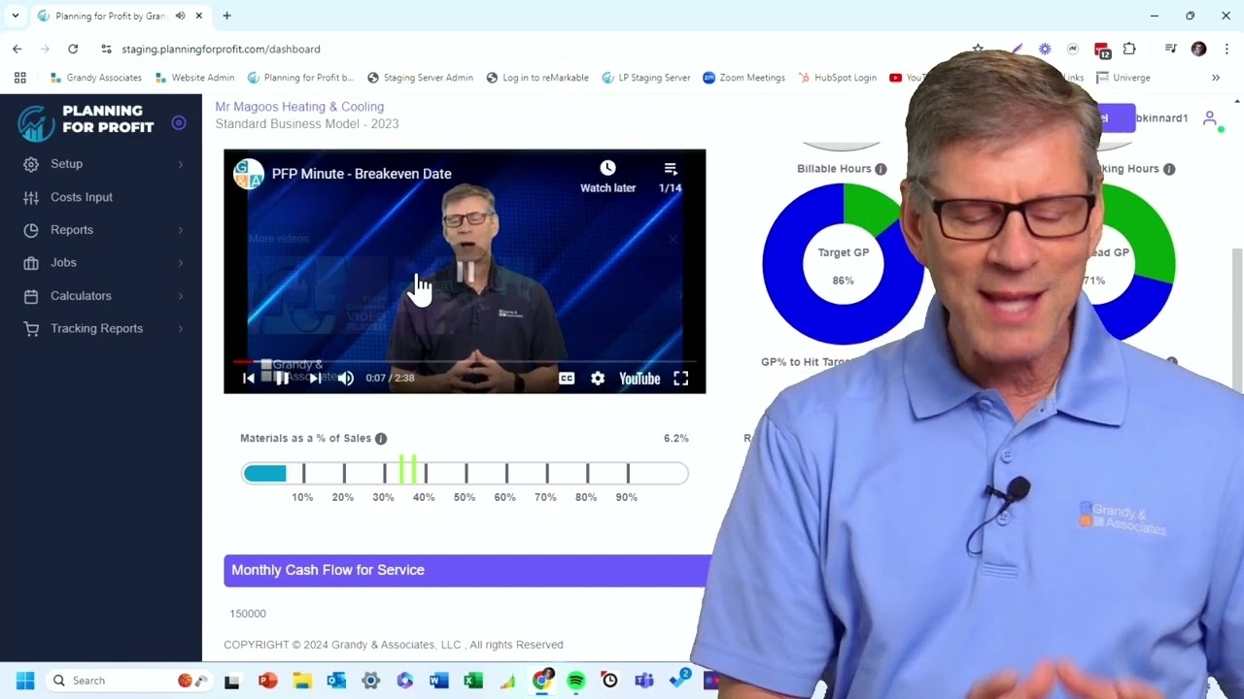Image resolution: width=1244 pixels, height=699 pixels.
Task: Click the Mr Magoos Heating & Cooling link
Action: pos(299,107)
